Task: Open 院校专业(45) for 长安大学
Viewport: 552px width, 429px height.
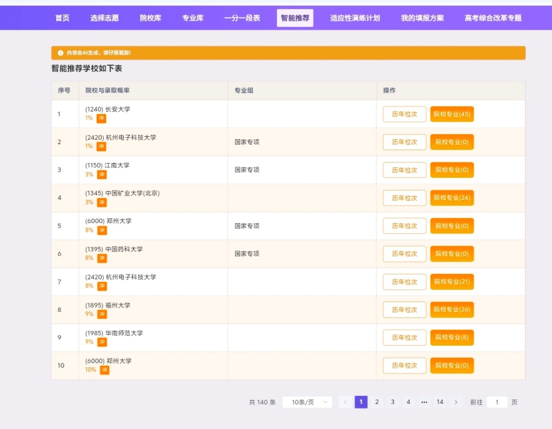Action: (452, 114)
